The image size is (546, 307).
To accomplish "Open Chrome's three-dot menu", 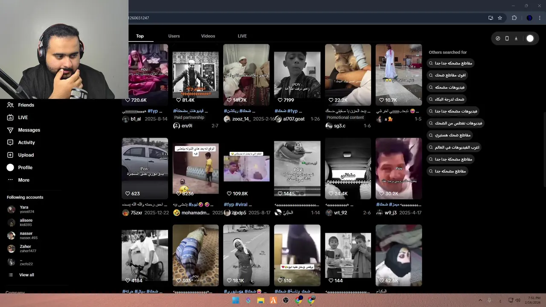I will pos(540,18).
